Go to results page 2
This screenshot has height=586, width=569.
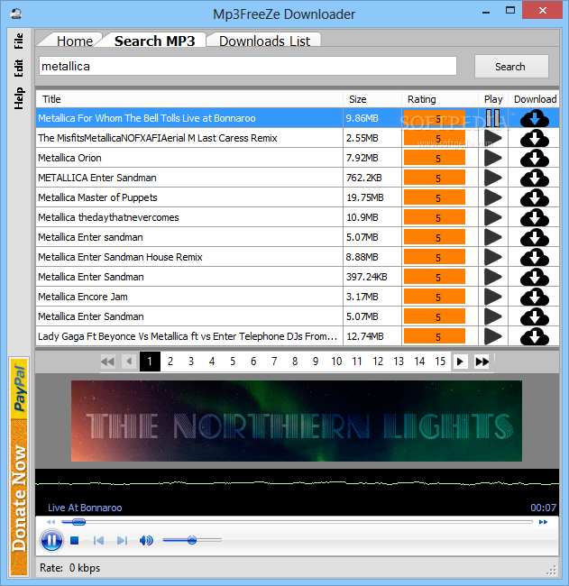coord(170,362)
